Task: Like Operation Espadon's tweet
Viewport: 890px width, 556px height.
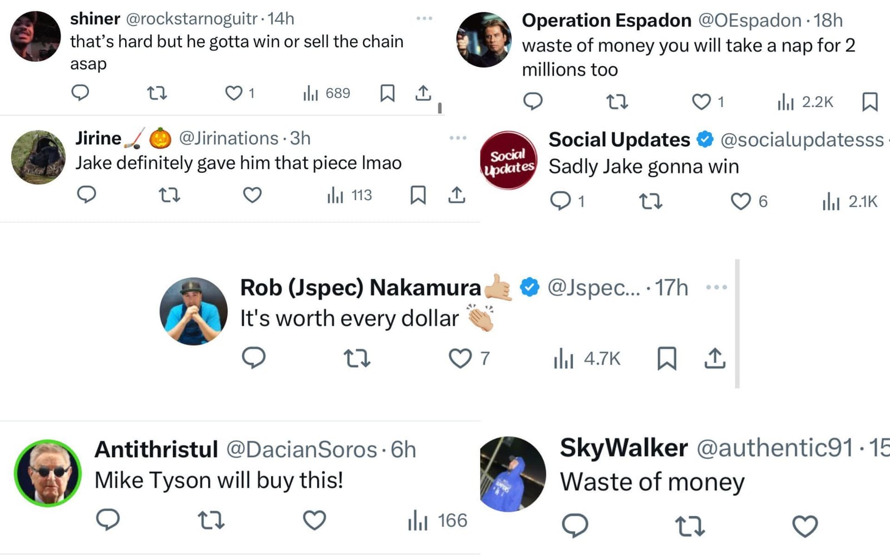Action: pos(700,102)
